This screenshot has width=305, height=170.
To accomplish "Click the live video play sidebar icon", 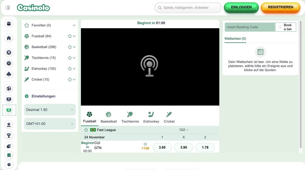I will (x=9, y=99).
